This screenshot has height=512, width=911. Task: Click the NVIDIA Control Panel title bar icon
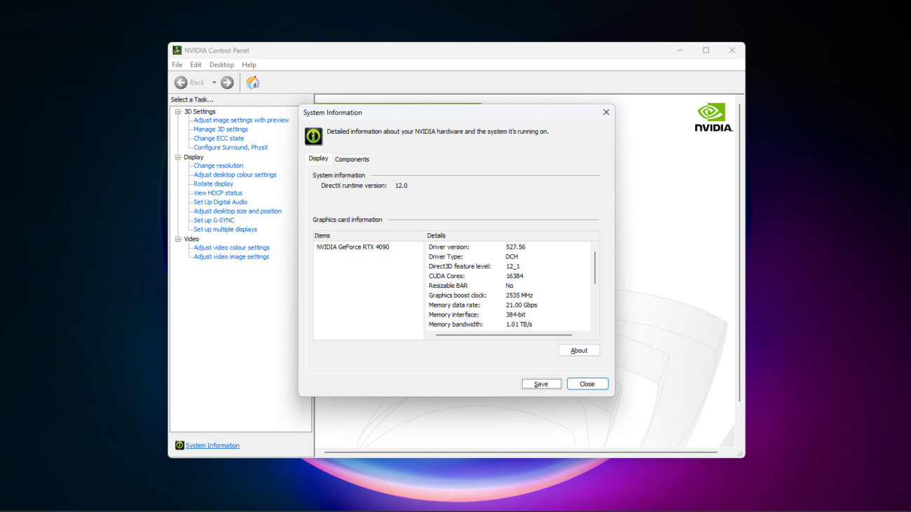click(x=177, y=50)
